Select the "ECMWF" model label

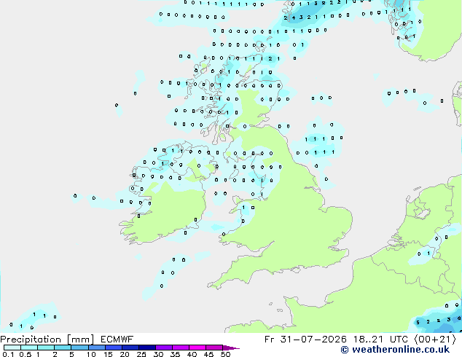pyautogui.click(x=117, y=340)
